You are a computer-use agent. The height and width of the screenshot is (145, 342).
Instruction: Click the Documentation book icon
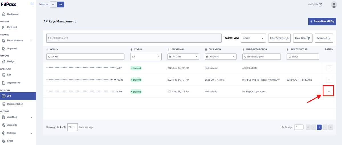4,104
